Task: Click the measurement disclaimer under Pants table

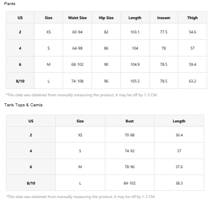Action: click(82, 95)
